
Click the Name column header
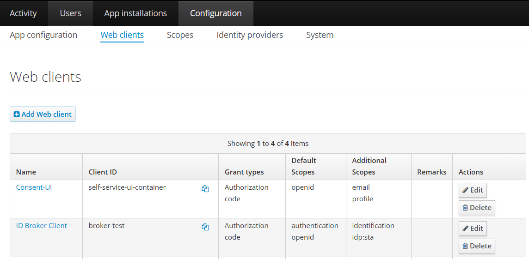26,172
